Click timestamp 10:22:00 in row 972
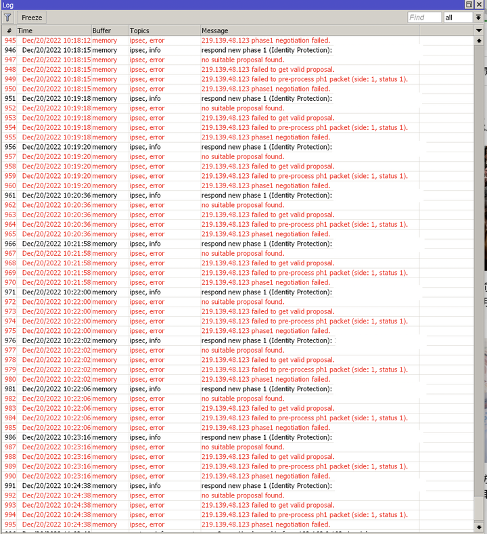 77,302
